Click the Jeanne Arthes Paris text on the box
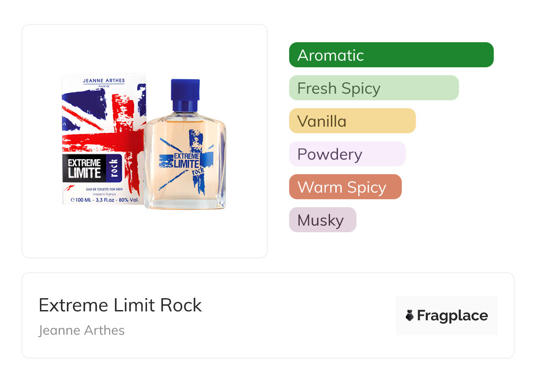The width and height of the screenshot is (536, 380). 104,81
